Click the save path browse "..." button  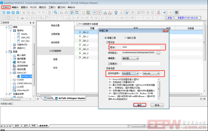tap(158, 53)
